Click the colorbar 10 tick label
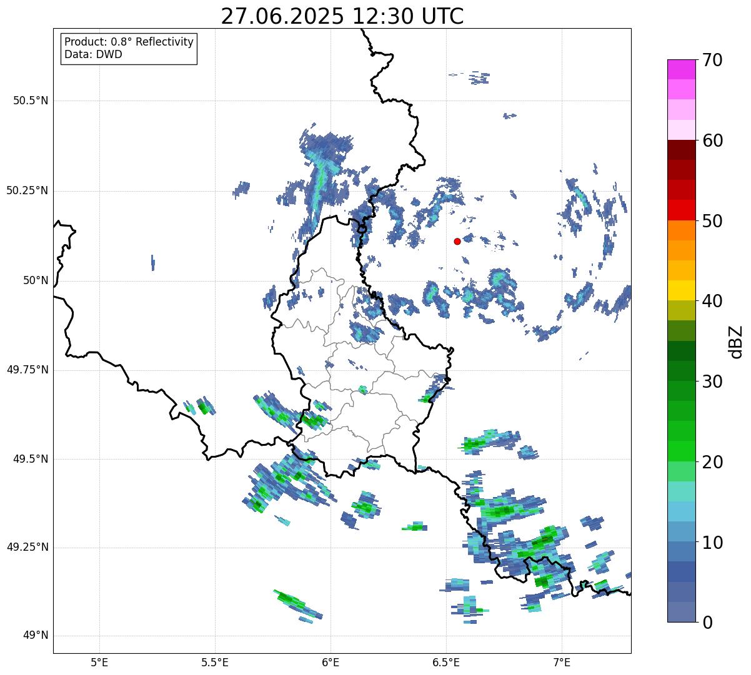751x675 pixels. tap(712, 542)
